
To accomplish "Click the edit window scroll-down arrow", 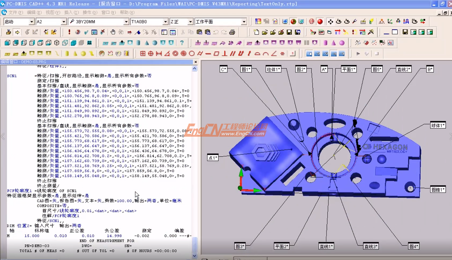I will tap(195, 256).
